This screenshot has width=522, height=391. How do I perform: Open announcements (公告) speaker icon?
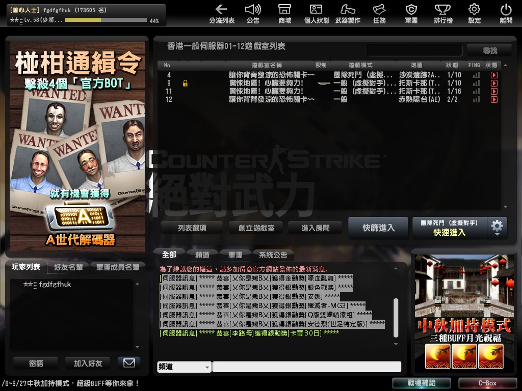(253, 14)
